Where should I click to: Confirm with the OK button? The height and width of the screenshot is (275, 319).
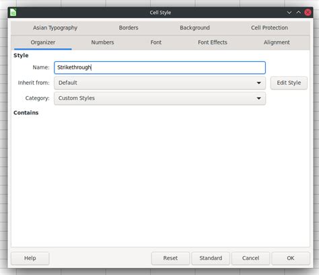(x=291, y=258)
